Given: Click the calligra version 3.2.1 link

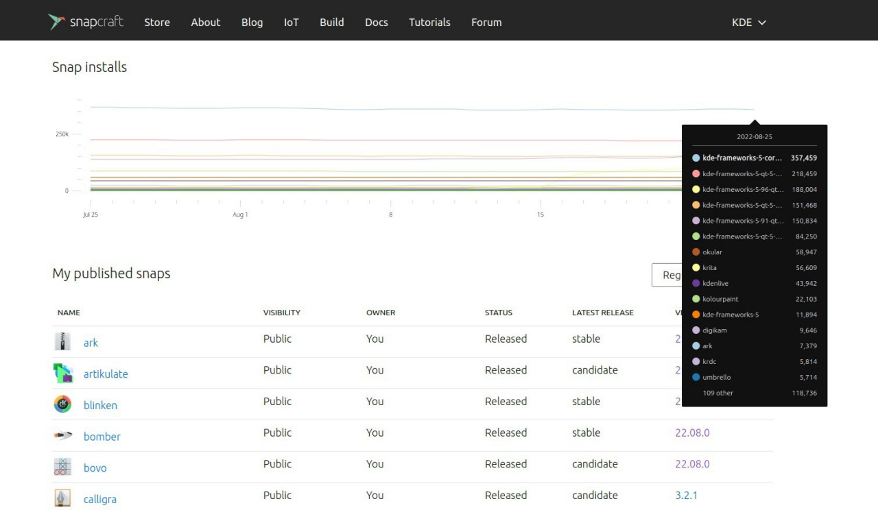Looking at the screenshot, I should click(x=686, y=495).
